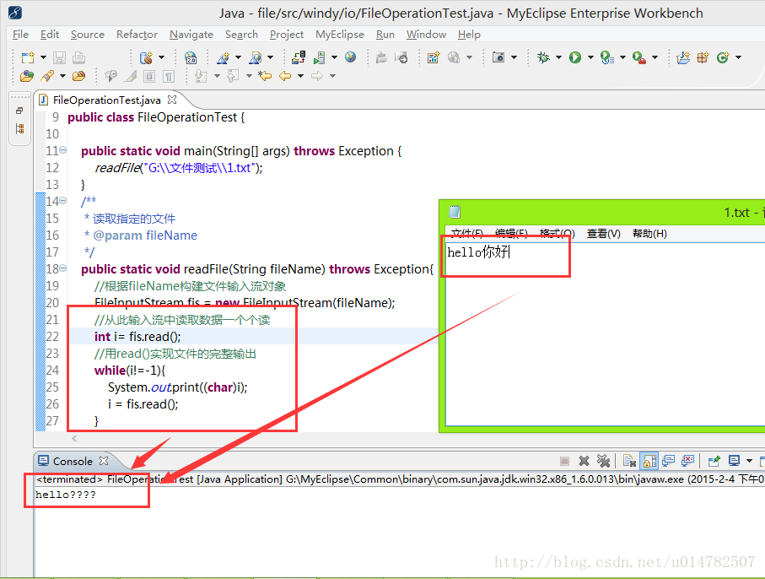The image size is (765, 579).
Task: Open the 帮助(H) menu in Notepad
Action: (649, 234)
